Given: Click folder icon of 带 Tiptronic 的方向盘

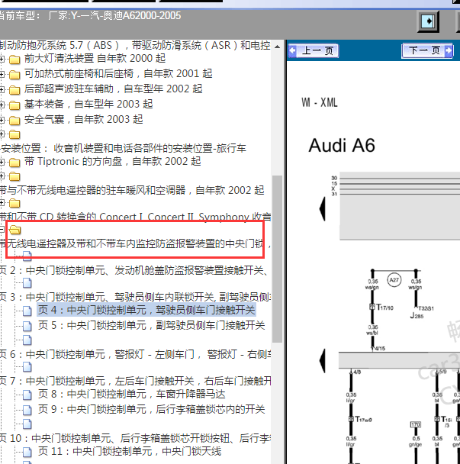Looking at the screenshot, I should point(14,163).
